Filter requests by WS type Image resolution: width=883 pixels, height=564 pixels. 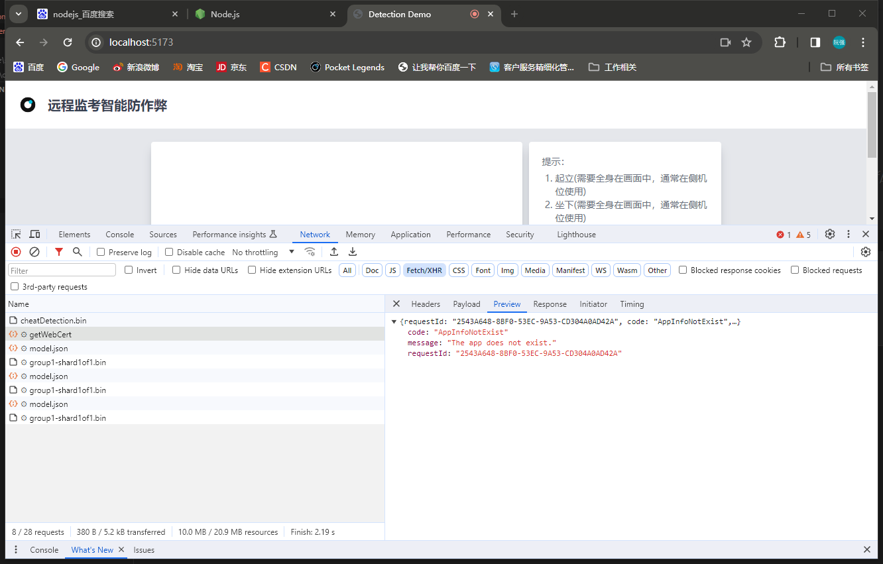(601, 270)
